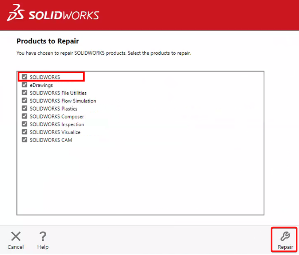The image size is (299, 255).
Task: Toggle the SOLIDWORKS CAM checkbox
Action: click(x=24, y=140)
